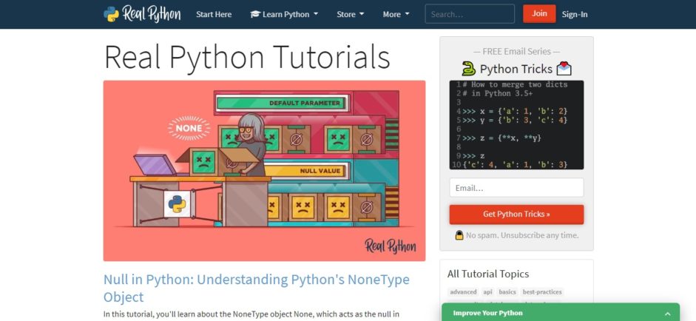Image resolution: width=696 pixels, height=321 pixels.
Task: Open the Null in Python tutorial image
Action: coord(264,171)
